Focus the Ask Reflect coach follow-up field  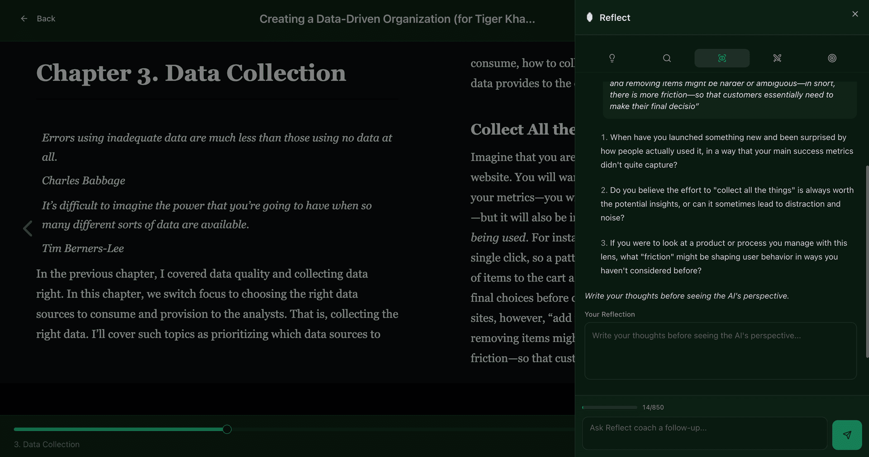coord(704,433)
